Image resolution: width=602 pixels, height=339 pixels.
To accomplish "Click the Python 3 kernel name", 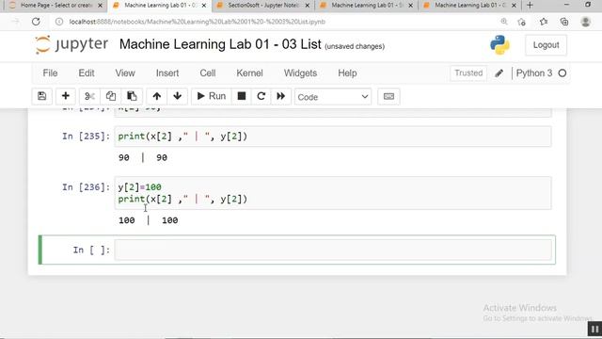I will [534, 73].
